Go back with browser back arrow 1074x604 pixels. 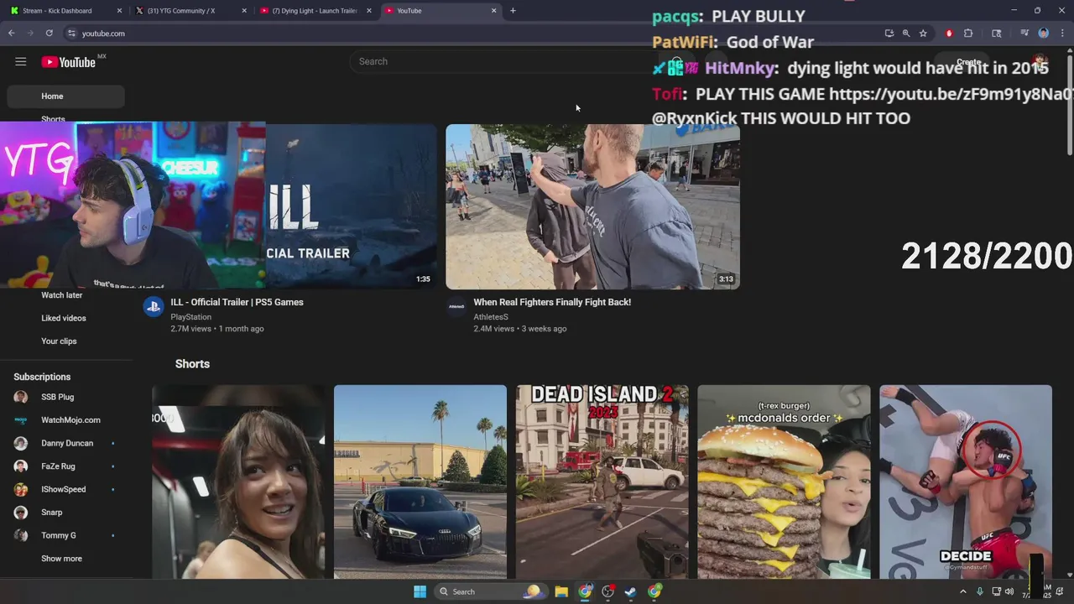[11, 33]
